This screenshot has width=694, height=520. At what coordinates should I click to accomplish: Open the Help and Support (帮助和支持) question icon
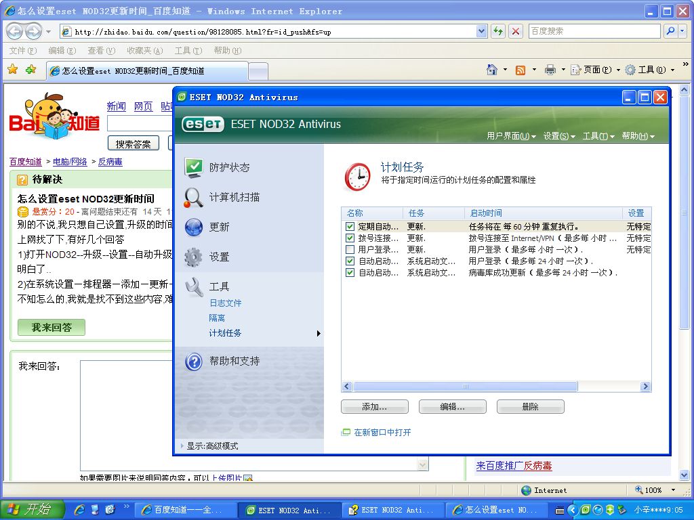point(194,361)
